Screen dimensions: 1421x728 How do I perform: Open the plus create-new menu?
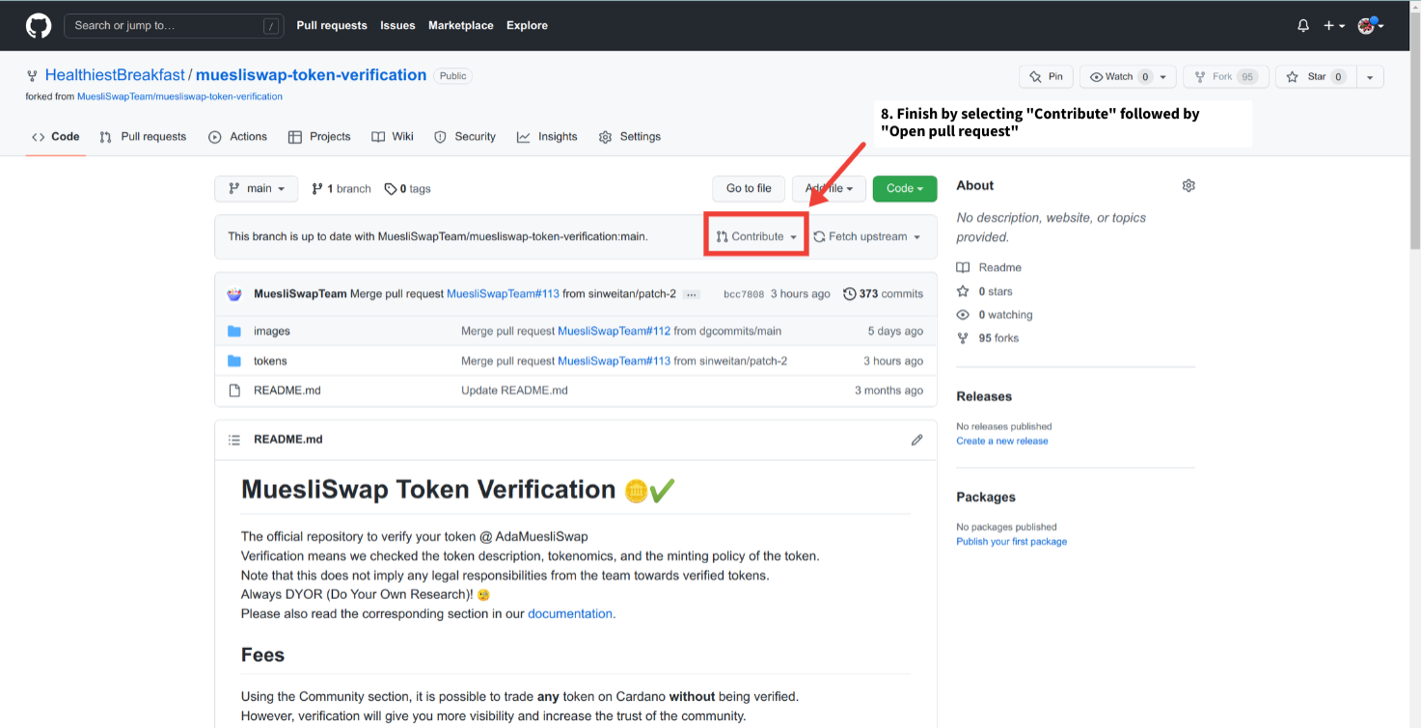tap(1334, 26)
